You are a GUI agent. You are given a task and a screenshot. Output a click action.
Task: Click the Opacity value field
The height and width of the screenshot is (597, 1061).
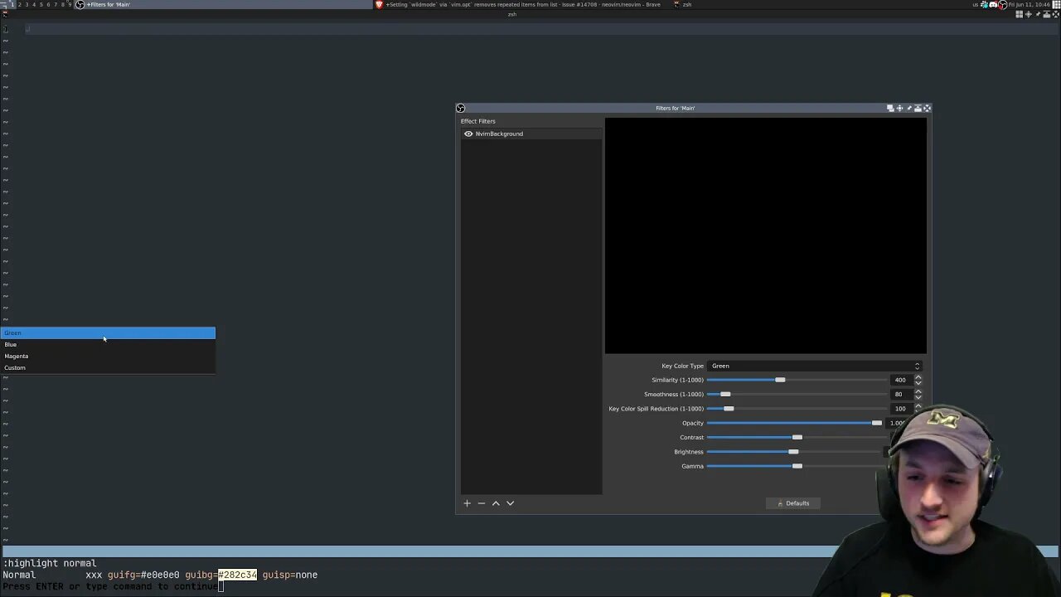click(x=897, y=423)
